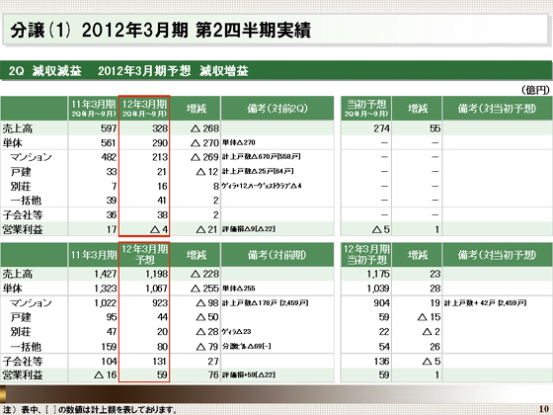Select the 2Q operating profit △4
Viewport: 553px width, 415px height.
[159, 229]
